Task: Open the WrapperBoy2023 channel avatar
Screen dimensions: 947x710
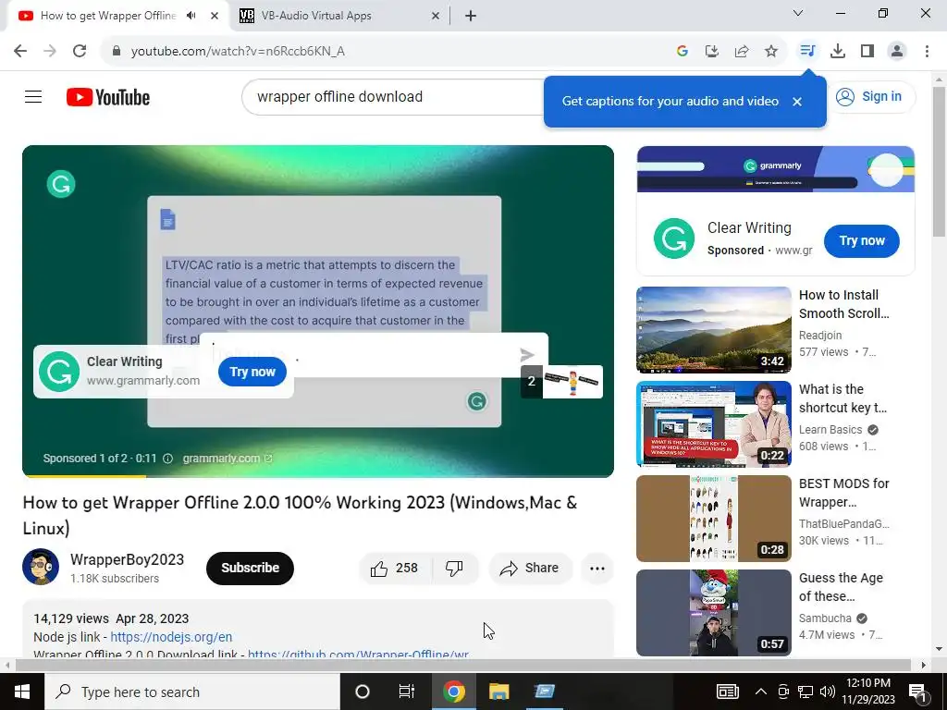Action: pos(41,567)
